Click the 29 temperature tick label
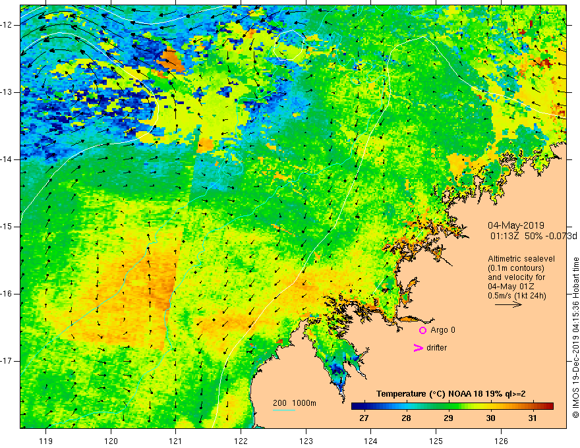 click(448, 418)
